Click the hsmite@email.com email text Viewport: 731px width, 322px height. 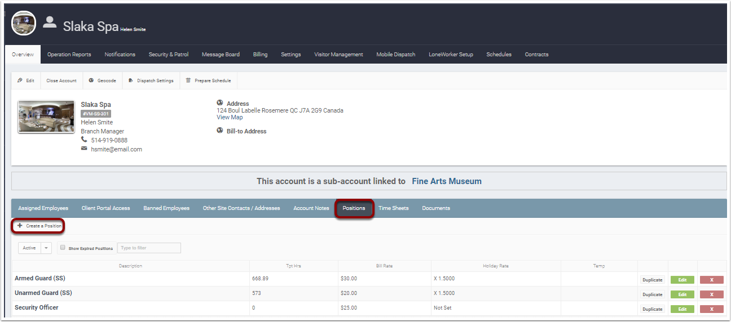117,149
